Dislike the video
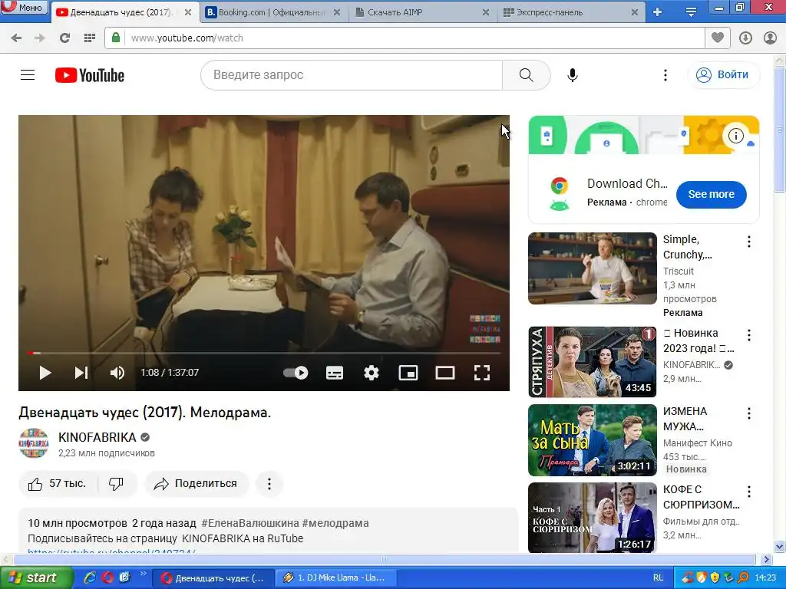The height and width of the screenshot is (589, 786). tap(117, 484)
